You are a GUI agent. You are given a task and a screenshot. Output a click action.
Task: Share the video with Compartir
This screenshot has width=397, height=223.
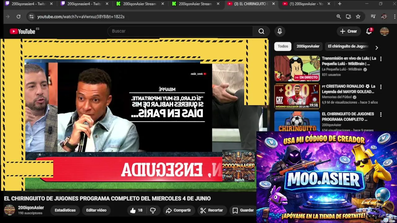[x=178, y=210]
